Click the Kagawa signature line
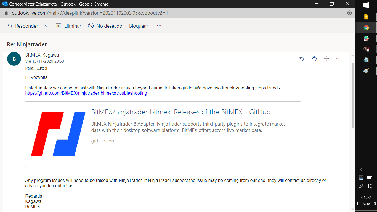Screen dimensions: 377x212 (x=33, y=202)
